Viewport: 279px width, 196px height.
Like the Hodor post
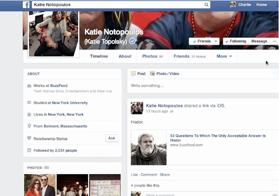click(134, 175)
